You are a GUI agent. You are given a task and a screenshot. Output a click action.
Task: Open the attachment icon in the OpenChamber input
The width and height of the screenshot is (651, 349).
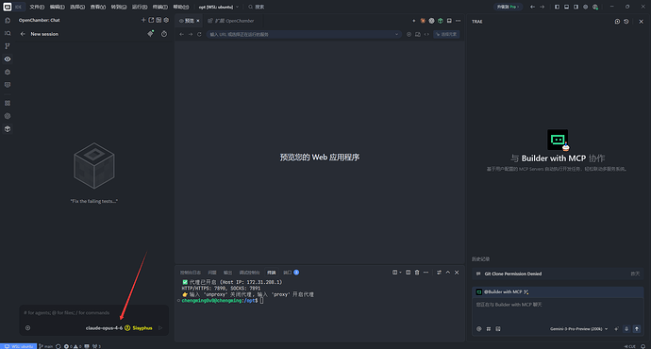[27, 328]
